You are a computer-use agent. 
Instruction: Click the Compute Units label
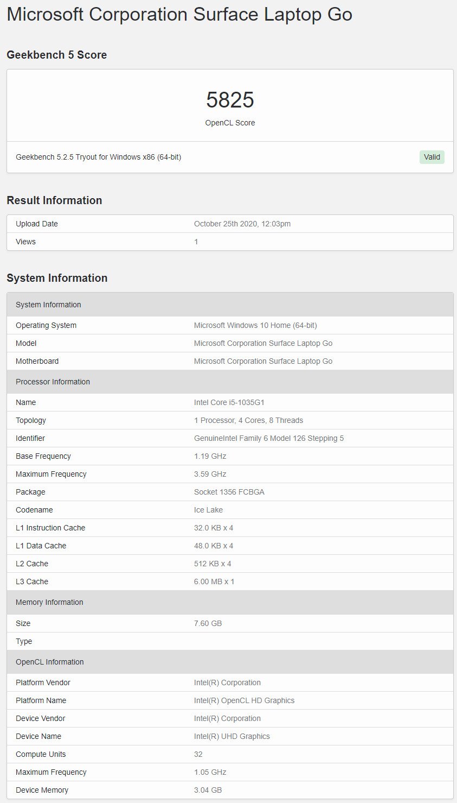tap(41, 754)
